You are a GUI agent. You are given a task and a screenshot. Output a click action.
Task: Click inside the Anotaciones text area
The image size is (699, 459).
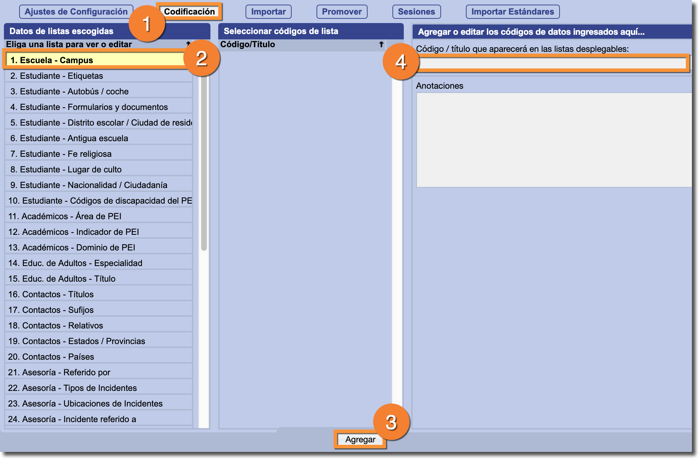pyautogui.click(x=554, y=140)
